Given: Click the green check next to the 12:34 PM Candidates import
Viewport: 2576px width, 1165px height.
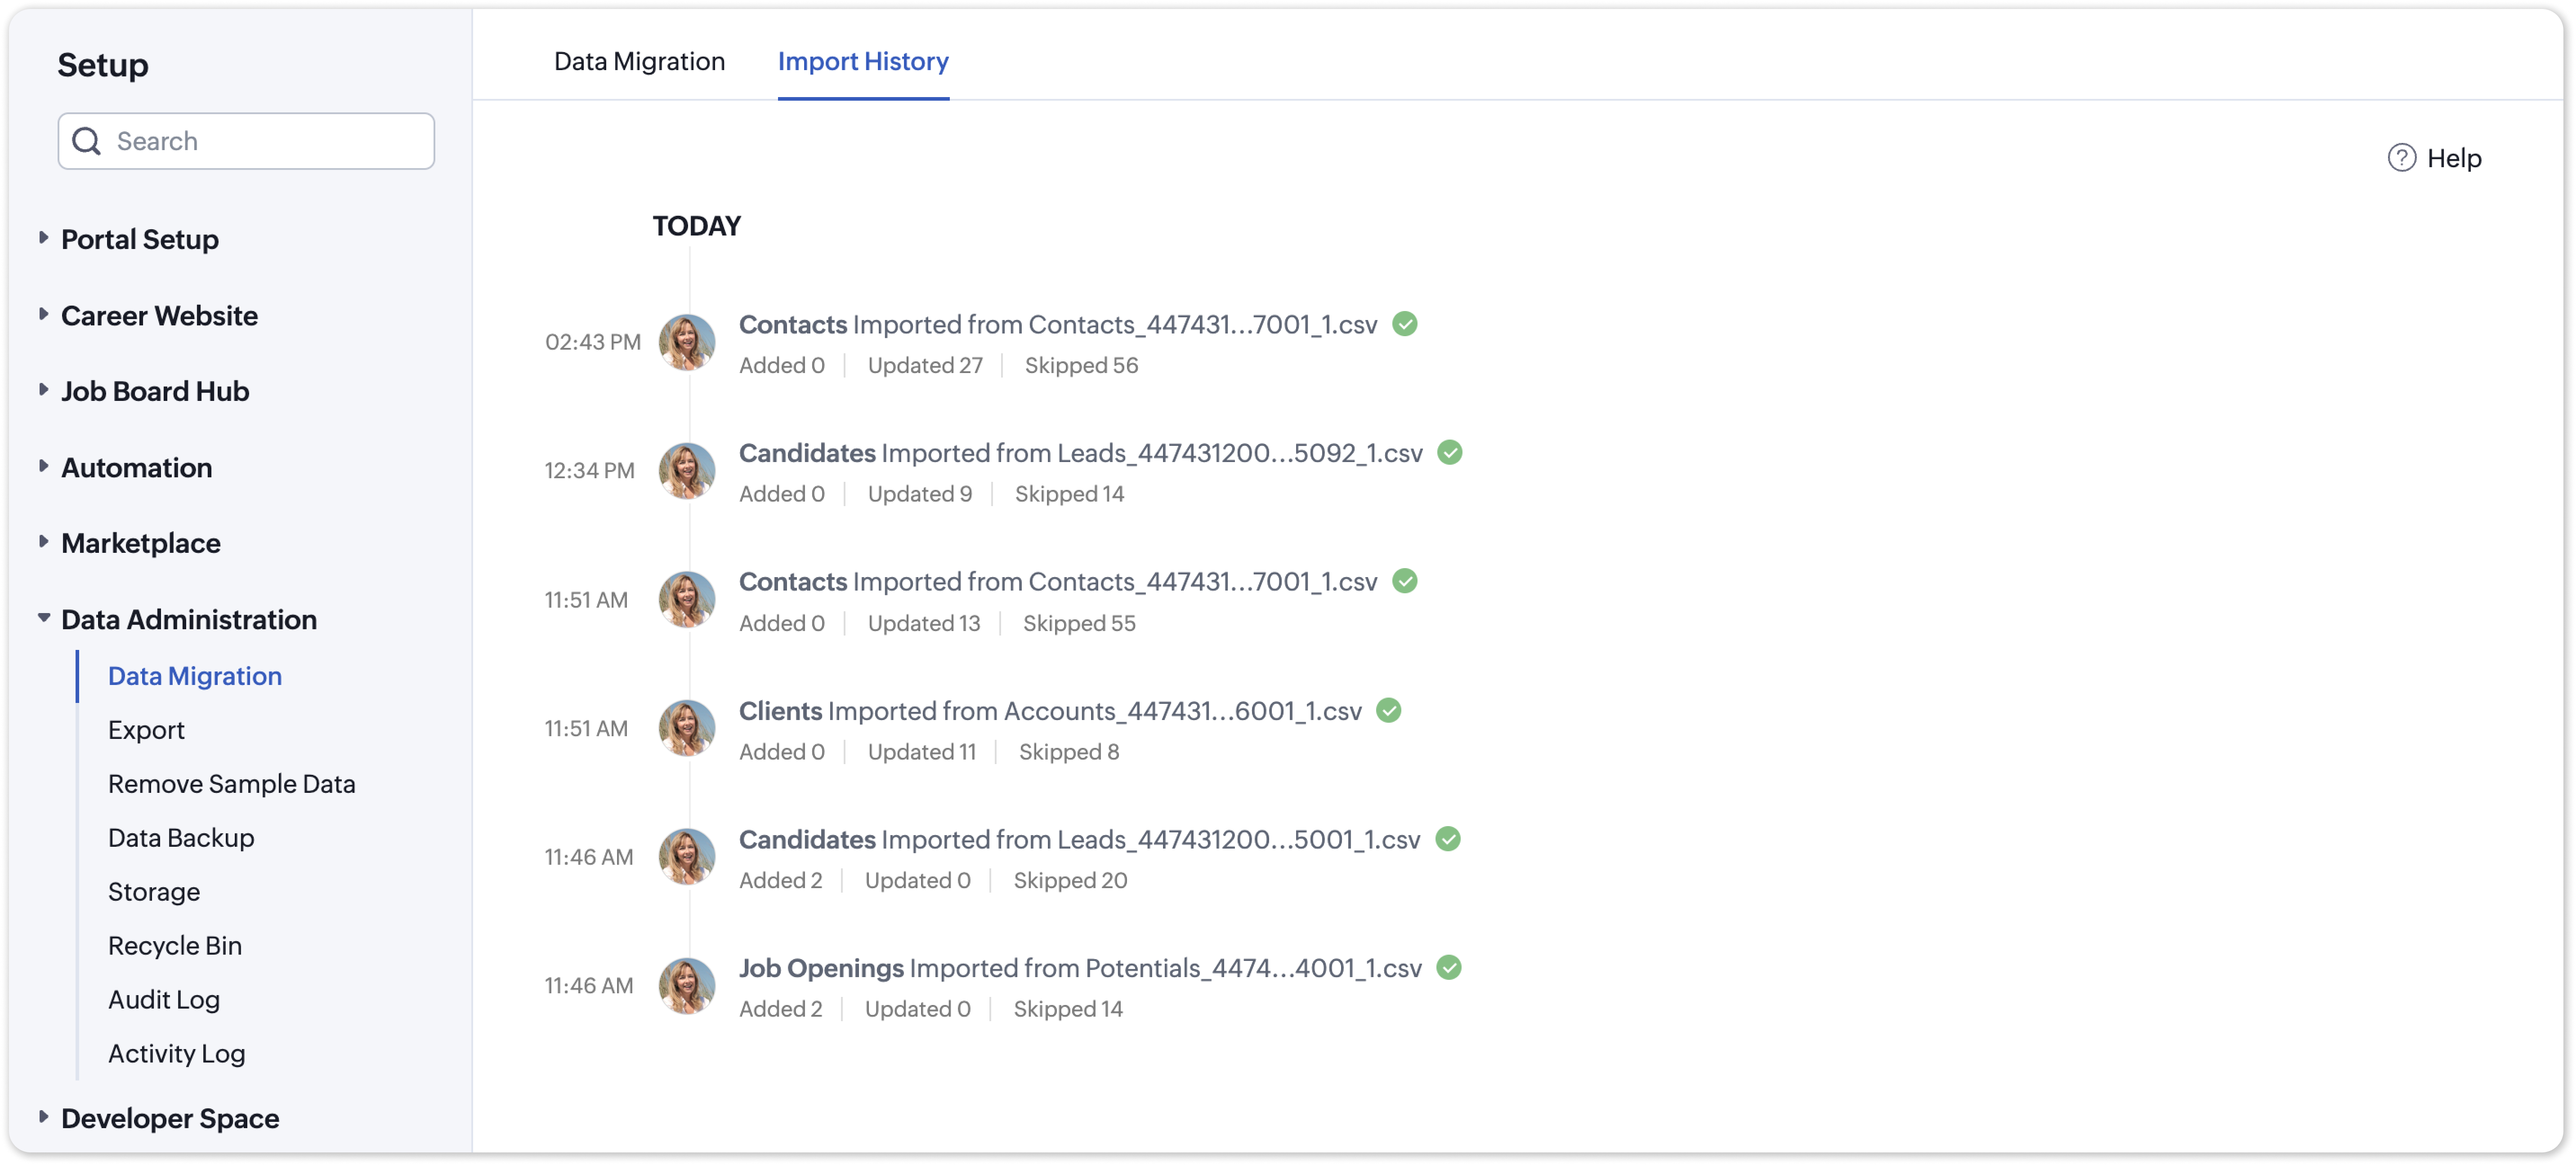Looking at the screenshot, I should click(x=1449, y=453).
